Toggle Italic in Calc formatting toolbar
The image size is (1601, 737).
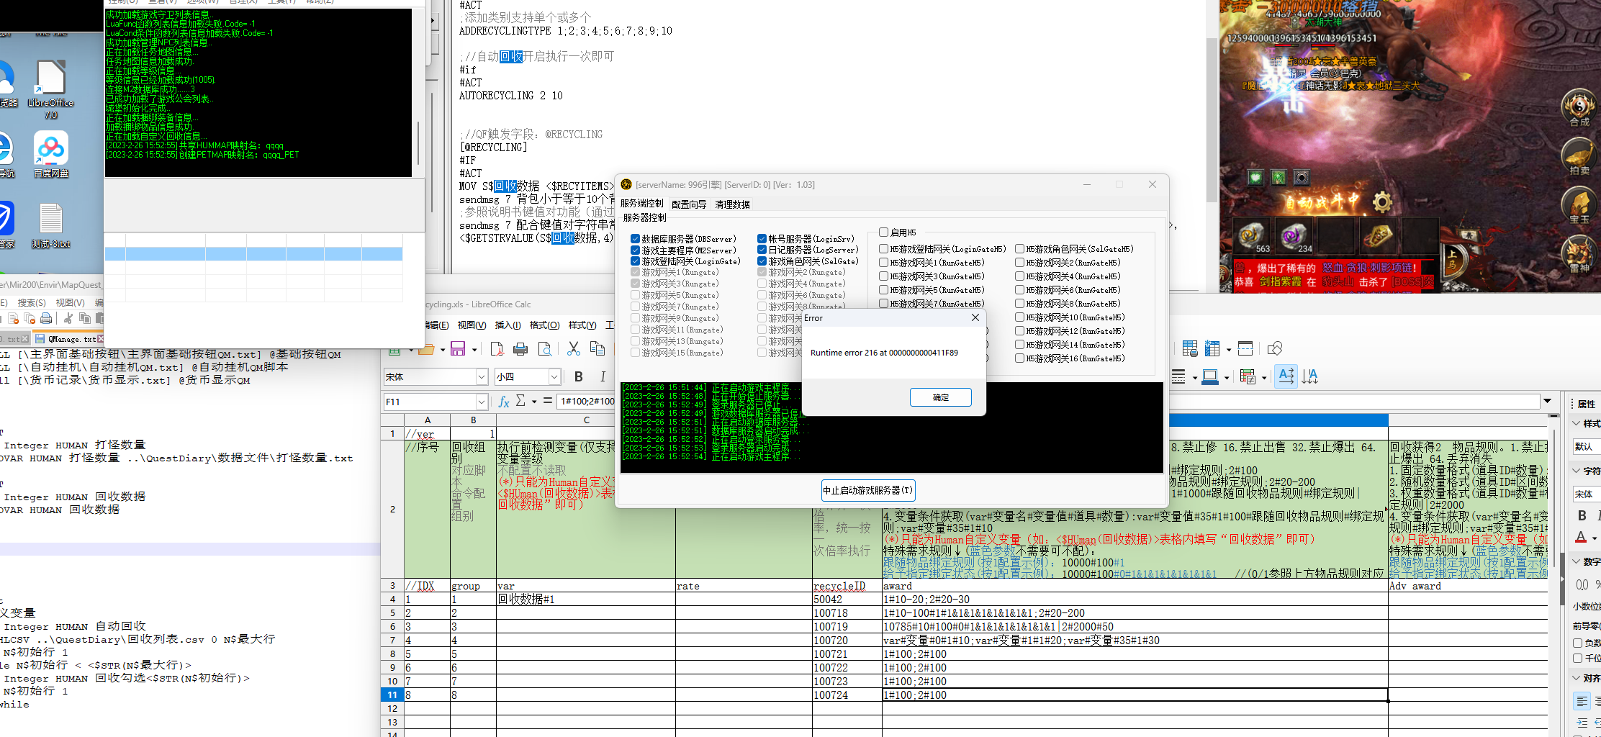[603, 376]
